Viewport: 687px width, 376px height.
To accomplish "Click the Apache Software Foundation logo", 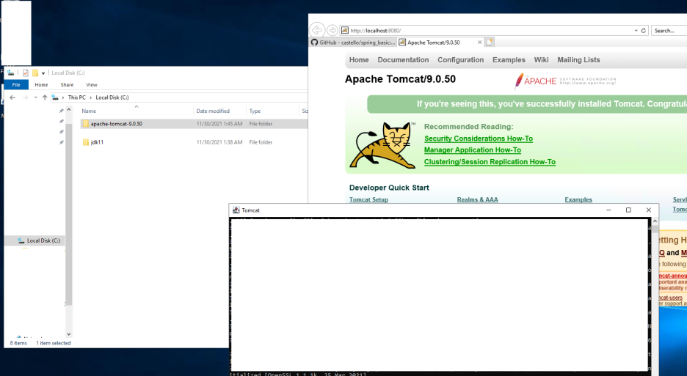I will tap(565, 81).
